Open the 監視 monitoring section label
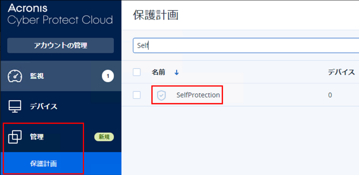Viewport: 359px width, 175px height. click(x=37, y=76)
